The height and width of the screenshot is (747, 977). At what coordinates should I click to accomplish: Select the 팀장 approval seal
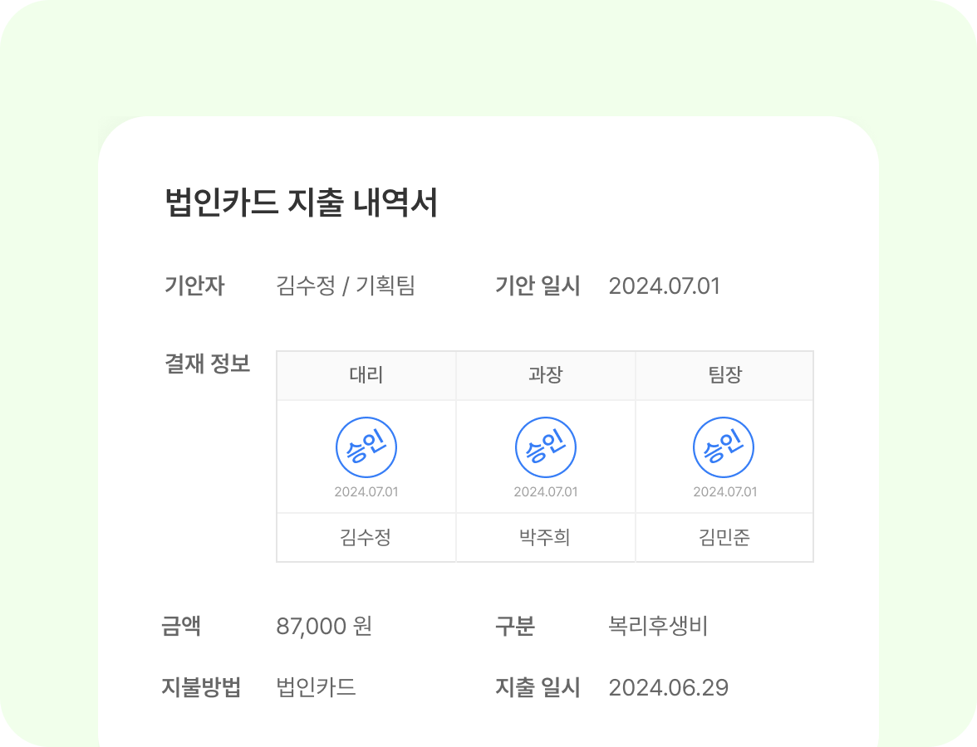click(724, 446)
